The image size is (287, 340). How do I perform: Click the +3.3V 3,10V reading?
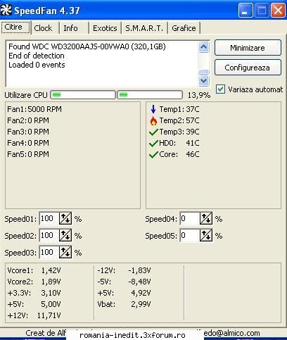tap(34, 293)
